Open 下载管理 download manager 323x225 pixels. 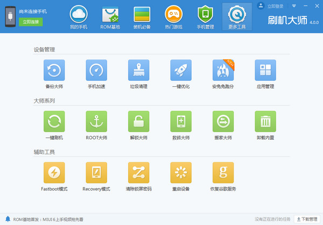307,220
